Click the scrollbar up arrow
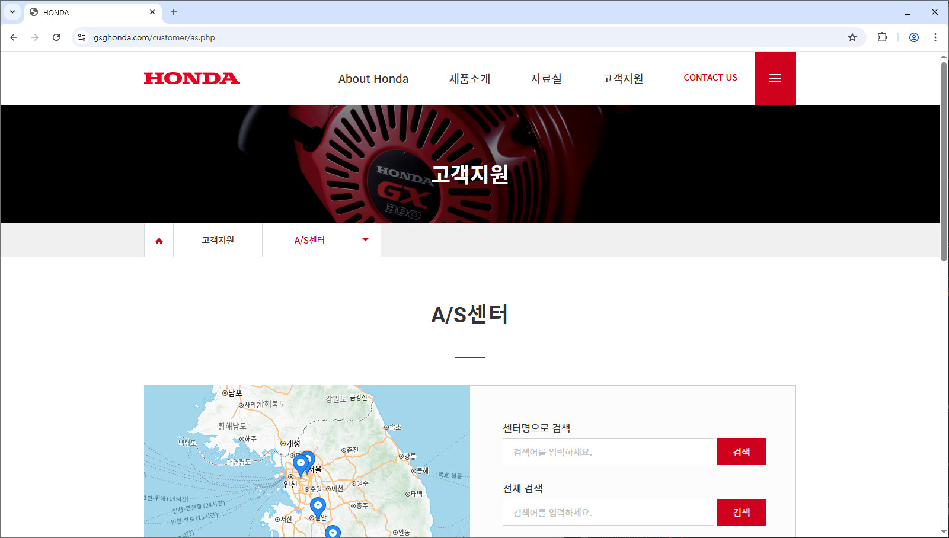This screenshot has width=949, height=538. [944, 57]
